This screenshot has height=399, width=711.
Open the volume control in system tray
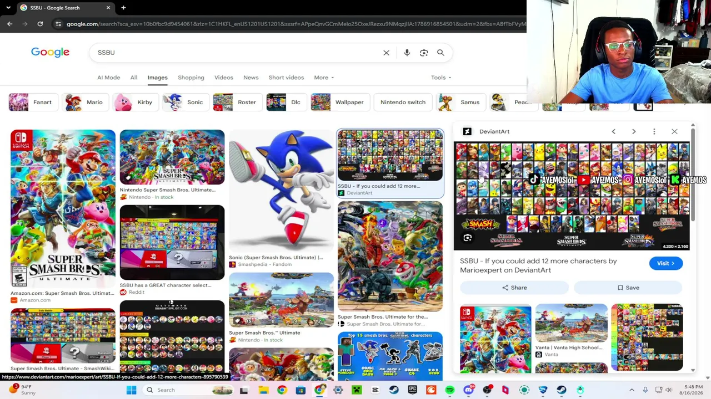(x=669, y=390)
